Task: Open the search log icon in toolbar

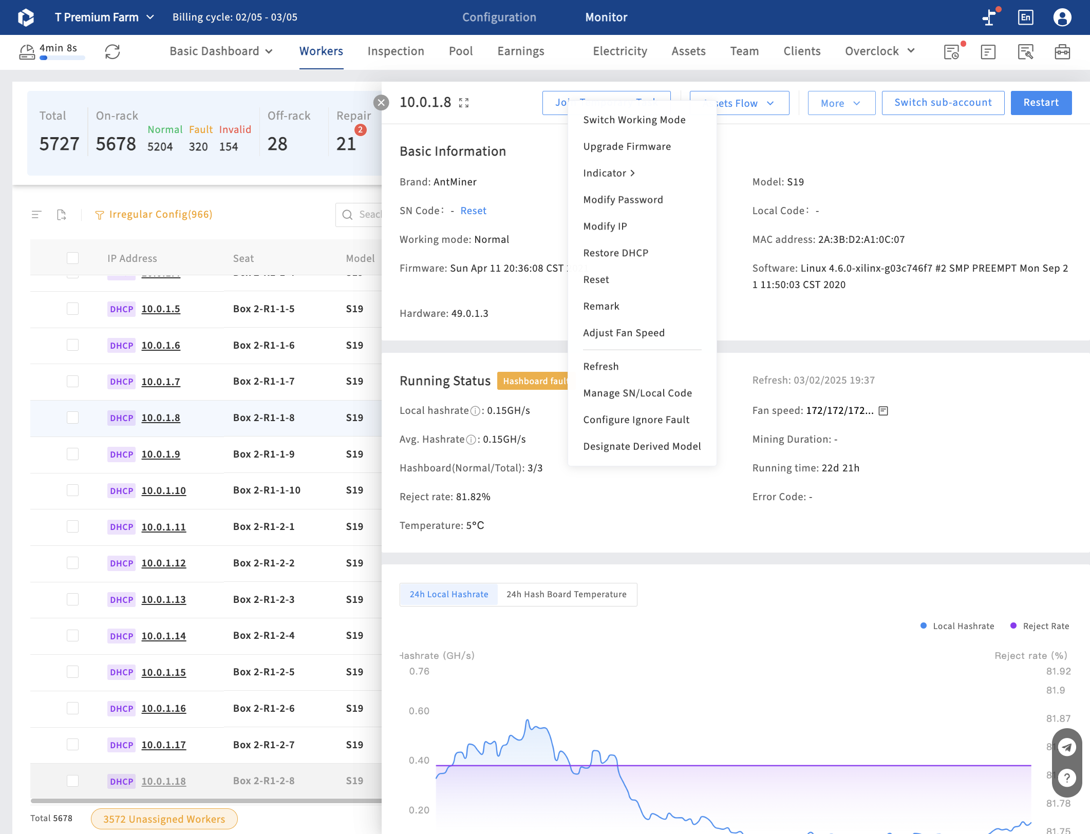Action: [1025, 52]
